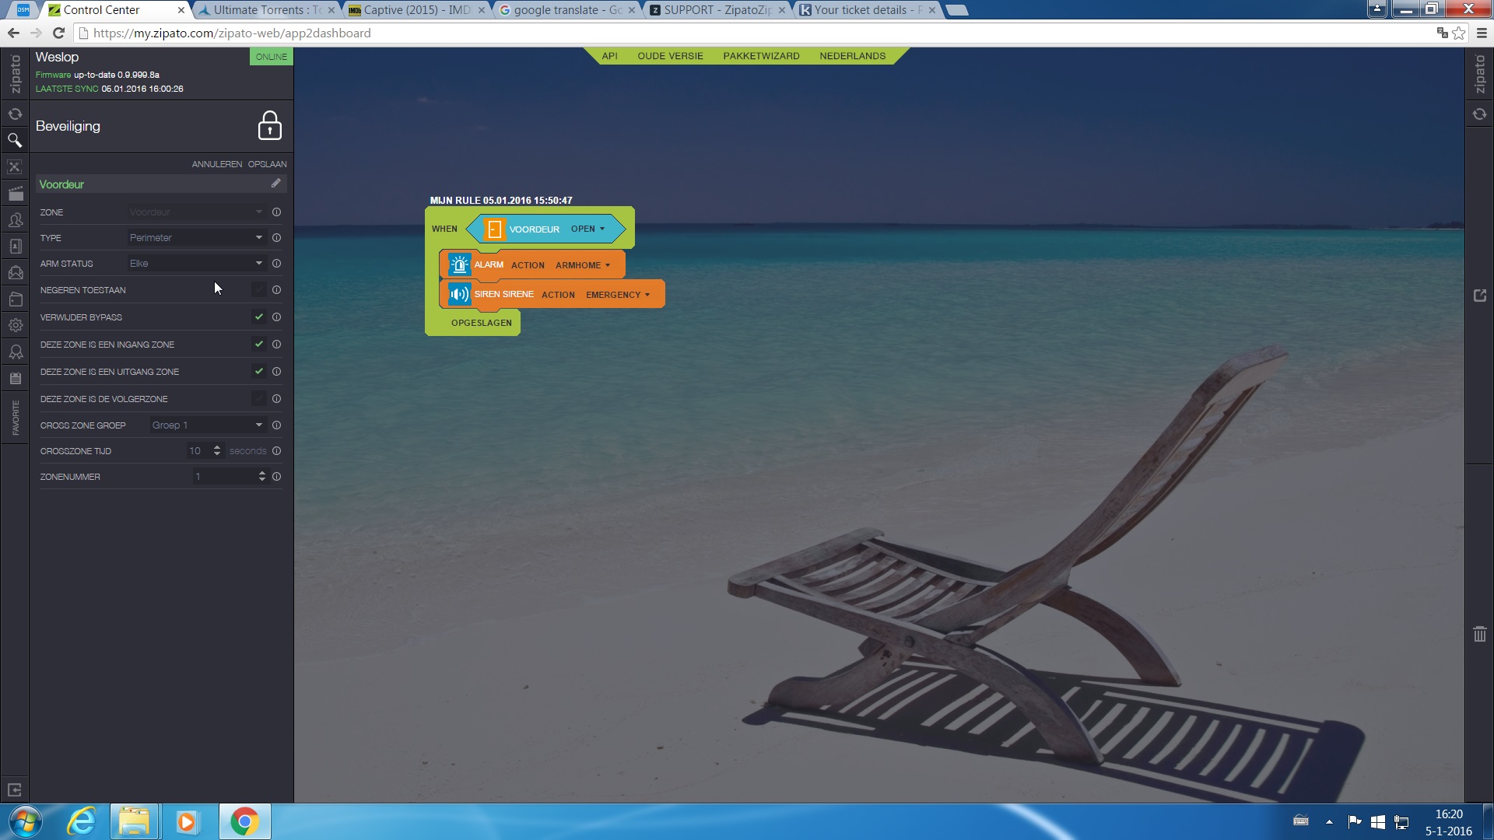
Task: Click the Beveiliging padlock icon
Action: [269, 126]
